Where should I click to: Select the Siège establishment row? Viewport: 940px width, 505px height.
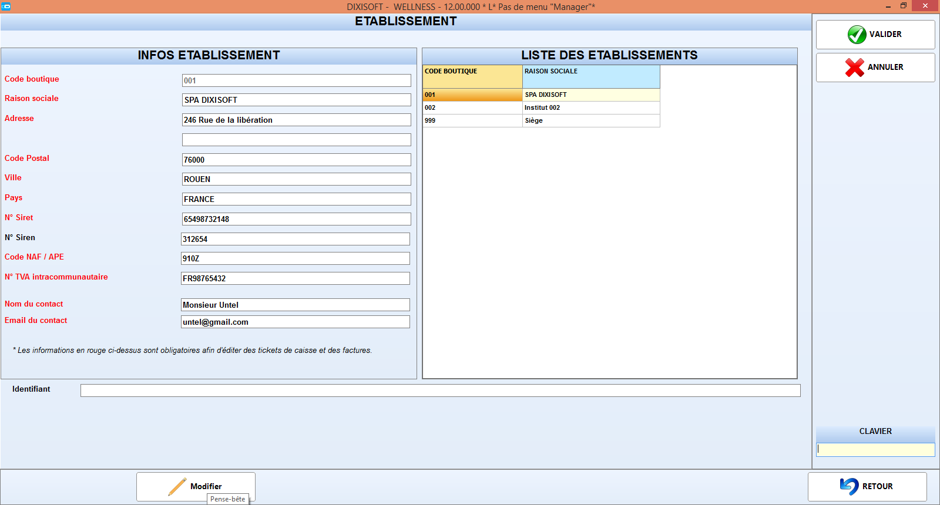pos(541,120)
